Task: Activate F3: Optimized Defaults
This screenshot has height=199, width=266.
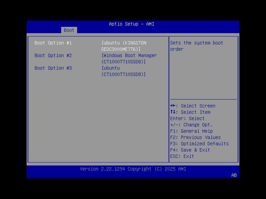Action: pyautogui.click(x=199, y=144)
